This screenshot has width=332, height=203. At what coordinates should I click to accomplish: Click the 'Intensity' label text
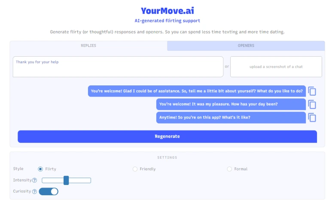[x=22, y=180]
